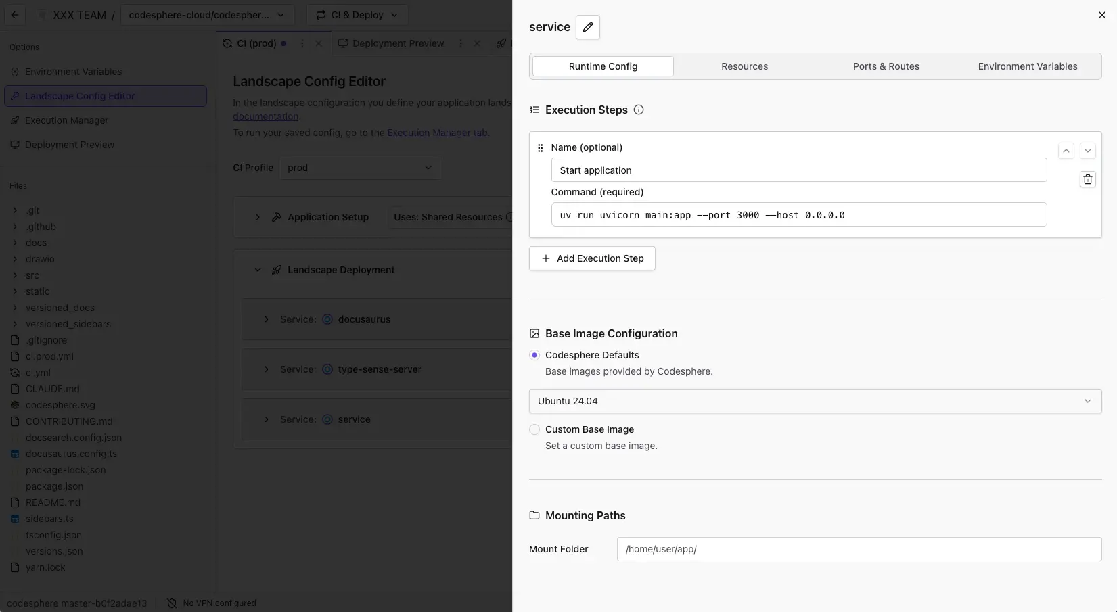Image resolution: width=1117 pixels, height=612 pixels.
Task: Click the drag handle on the execution step
Action: [541, 147]
